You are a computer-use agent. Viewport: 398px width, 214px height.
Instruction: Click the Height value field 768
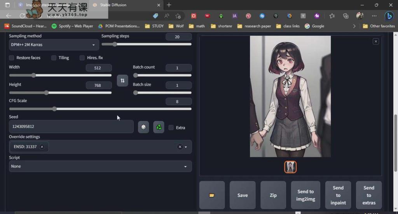pyautogui.click(x=99, y=85)
